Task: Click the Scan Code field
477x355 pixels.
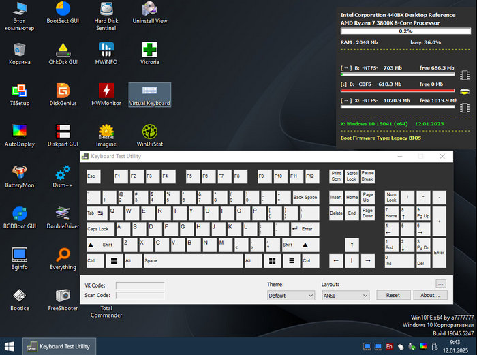Action: coord(140,295)
